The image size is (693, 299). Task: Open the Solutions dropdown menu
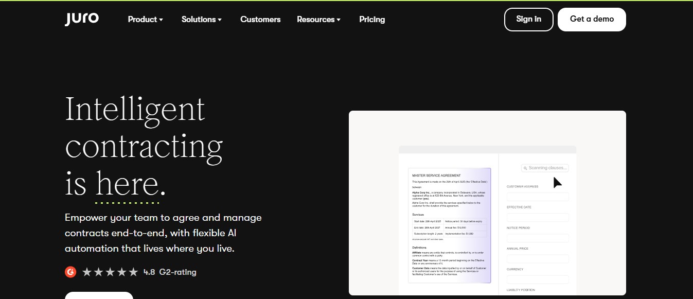(x=202, y=20)
